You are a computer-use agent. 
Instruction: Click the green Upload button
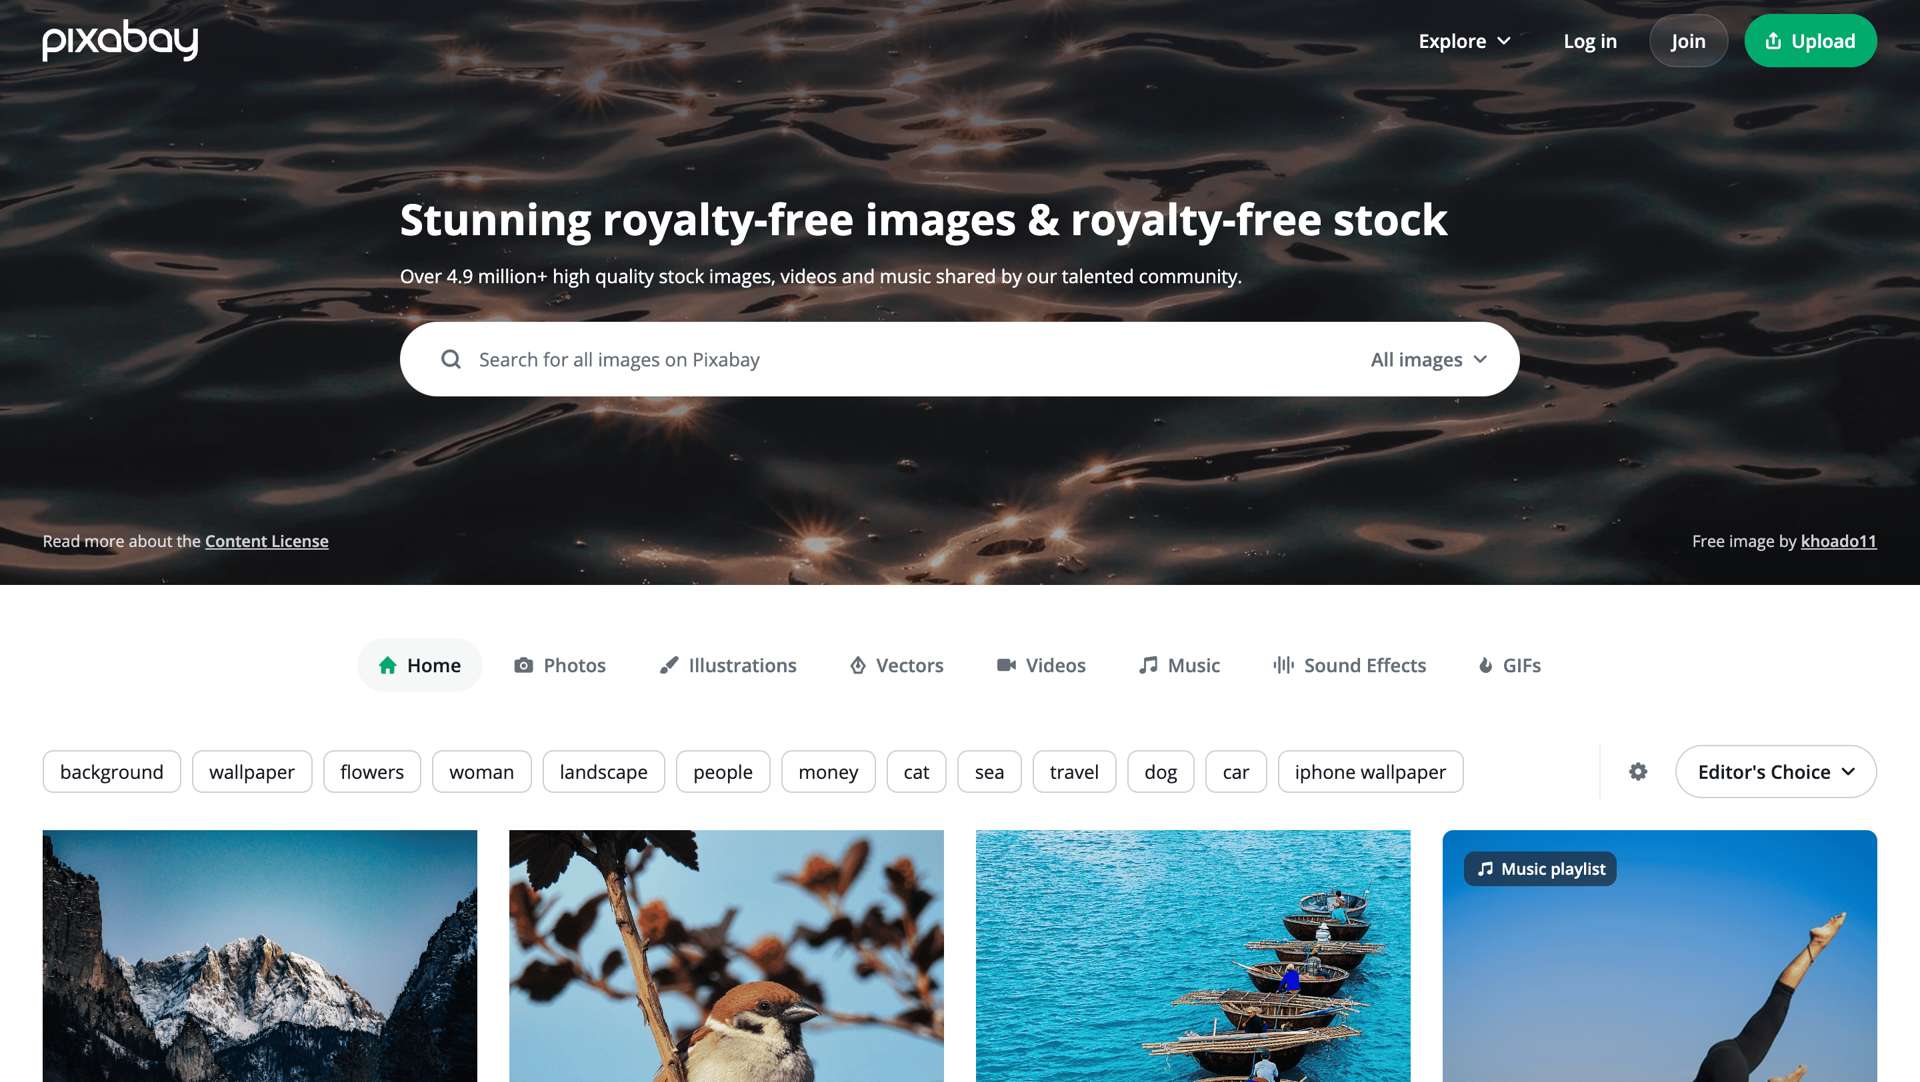pyautogui.click(x=1810, y=41)
